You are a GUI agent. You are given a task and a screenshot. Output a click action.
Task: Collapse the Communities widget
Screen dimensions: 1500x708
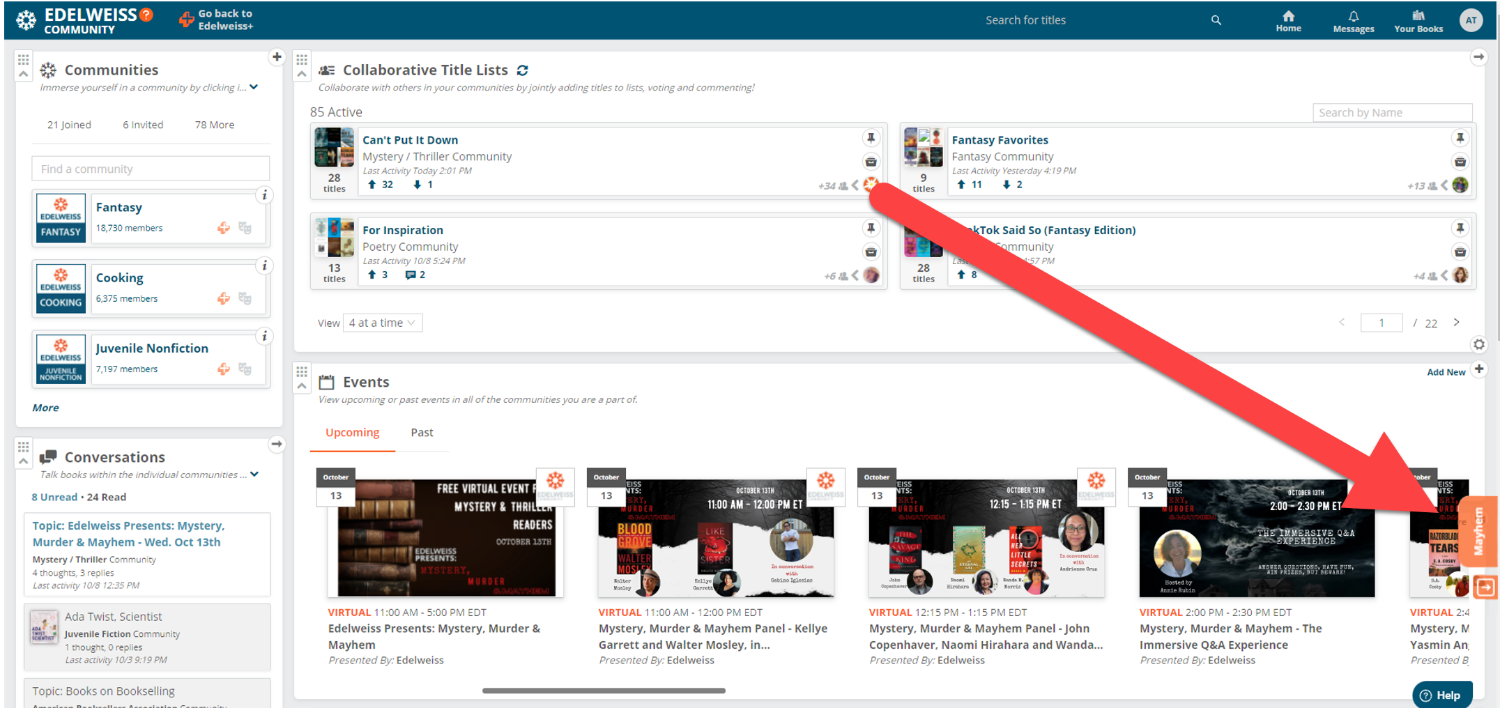point(23,74)
